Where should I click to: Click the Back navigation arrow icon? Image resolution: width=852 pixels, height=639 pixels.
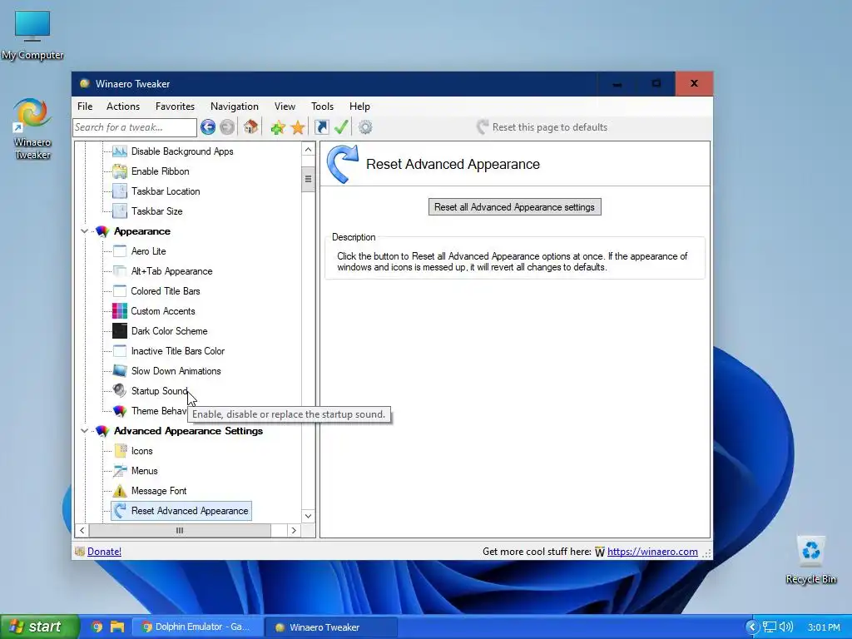pos(207,127)
